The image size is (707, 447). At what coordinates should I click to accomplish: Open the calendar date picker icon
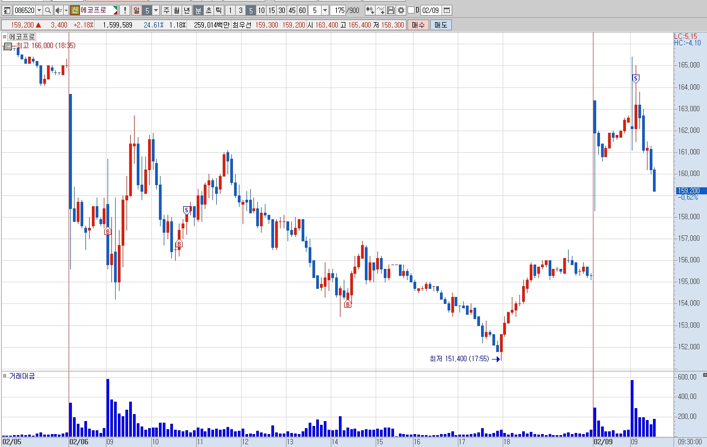pos(447,10)
